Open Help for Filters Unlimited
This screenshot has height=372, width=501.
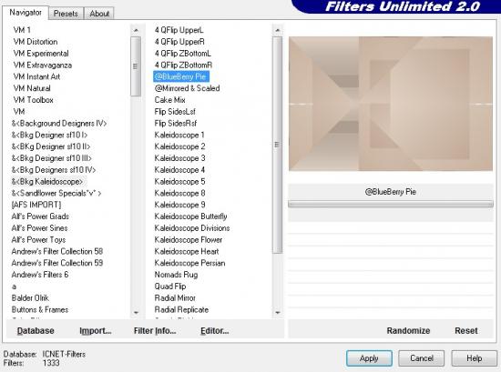pyautogui.click(x=475, y=358)
